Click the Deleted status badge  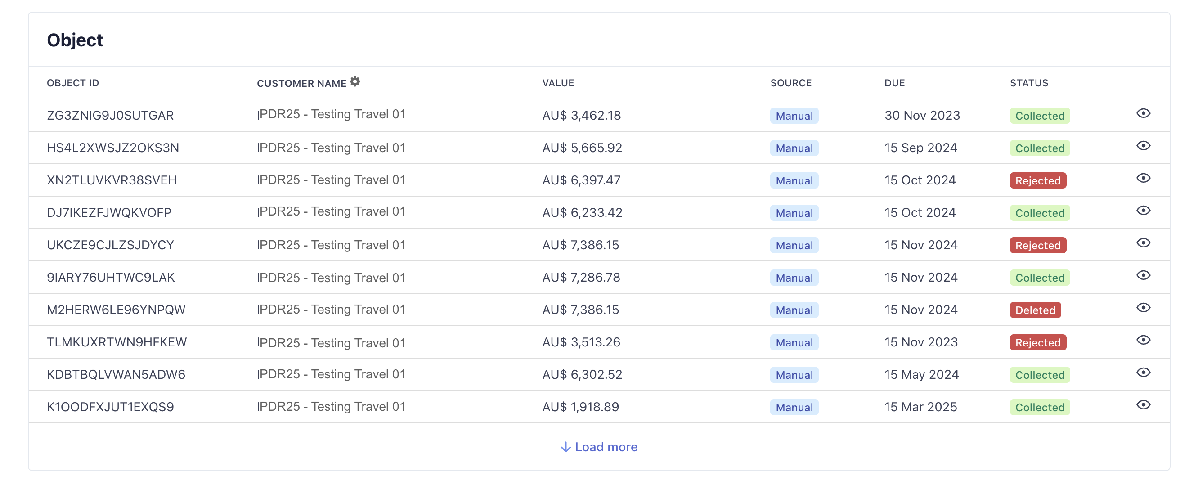(x=1035, y=310)
